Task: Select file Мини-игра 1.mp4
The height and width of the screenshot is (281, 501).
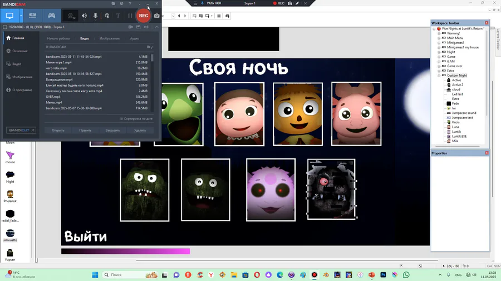Action: pos(96,62)
